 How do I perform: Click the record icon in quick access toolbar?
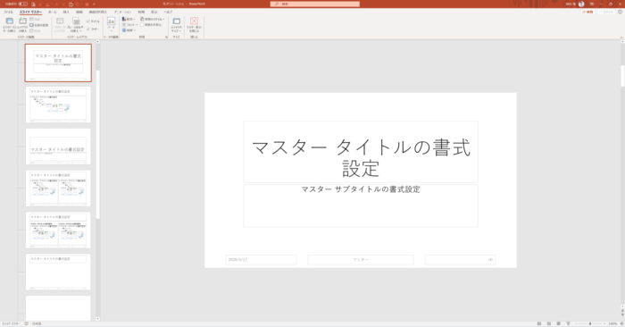[87, 4]
